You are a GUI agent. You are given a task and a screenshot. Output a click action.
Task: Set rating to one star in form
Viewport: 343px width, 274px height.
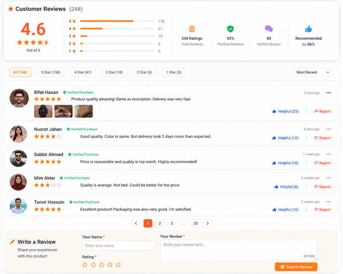tap(85, 264)
